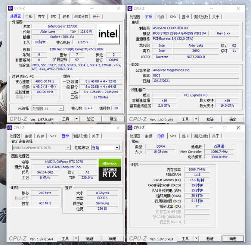This screenshot has height=245, width=251.
Task: Switch to 测試分數 tab in processor window
Action: (x=81, y=16)
